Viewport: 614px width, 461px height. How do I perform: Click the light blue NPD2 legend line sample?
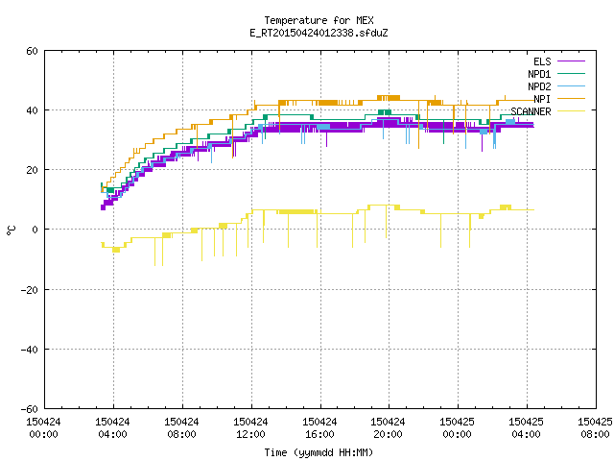[571, 86]
